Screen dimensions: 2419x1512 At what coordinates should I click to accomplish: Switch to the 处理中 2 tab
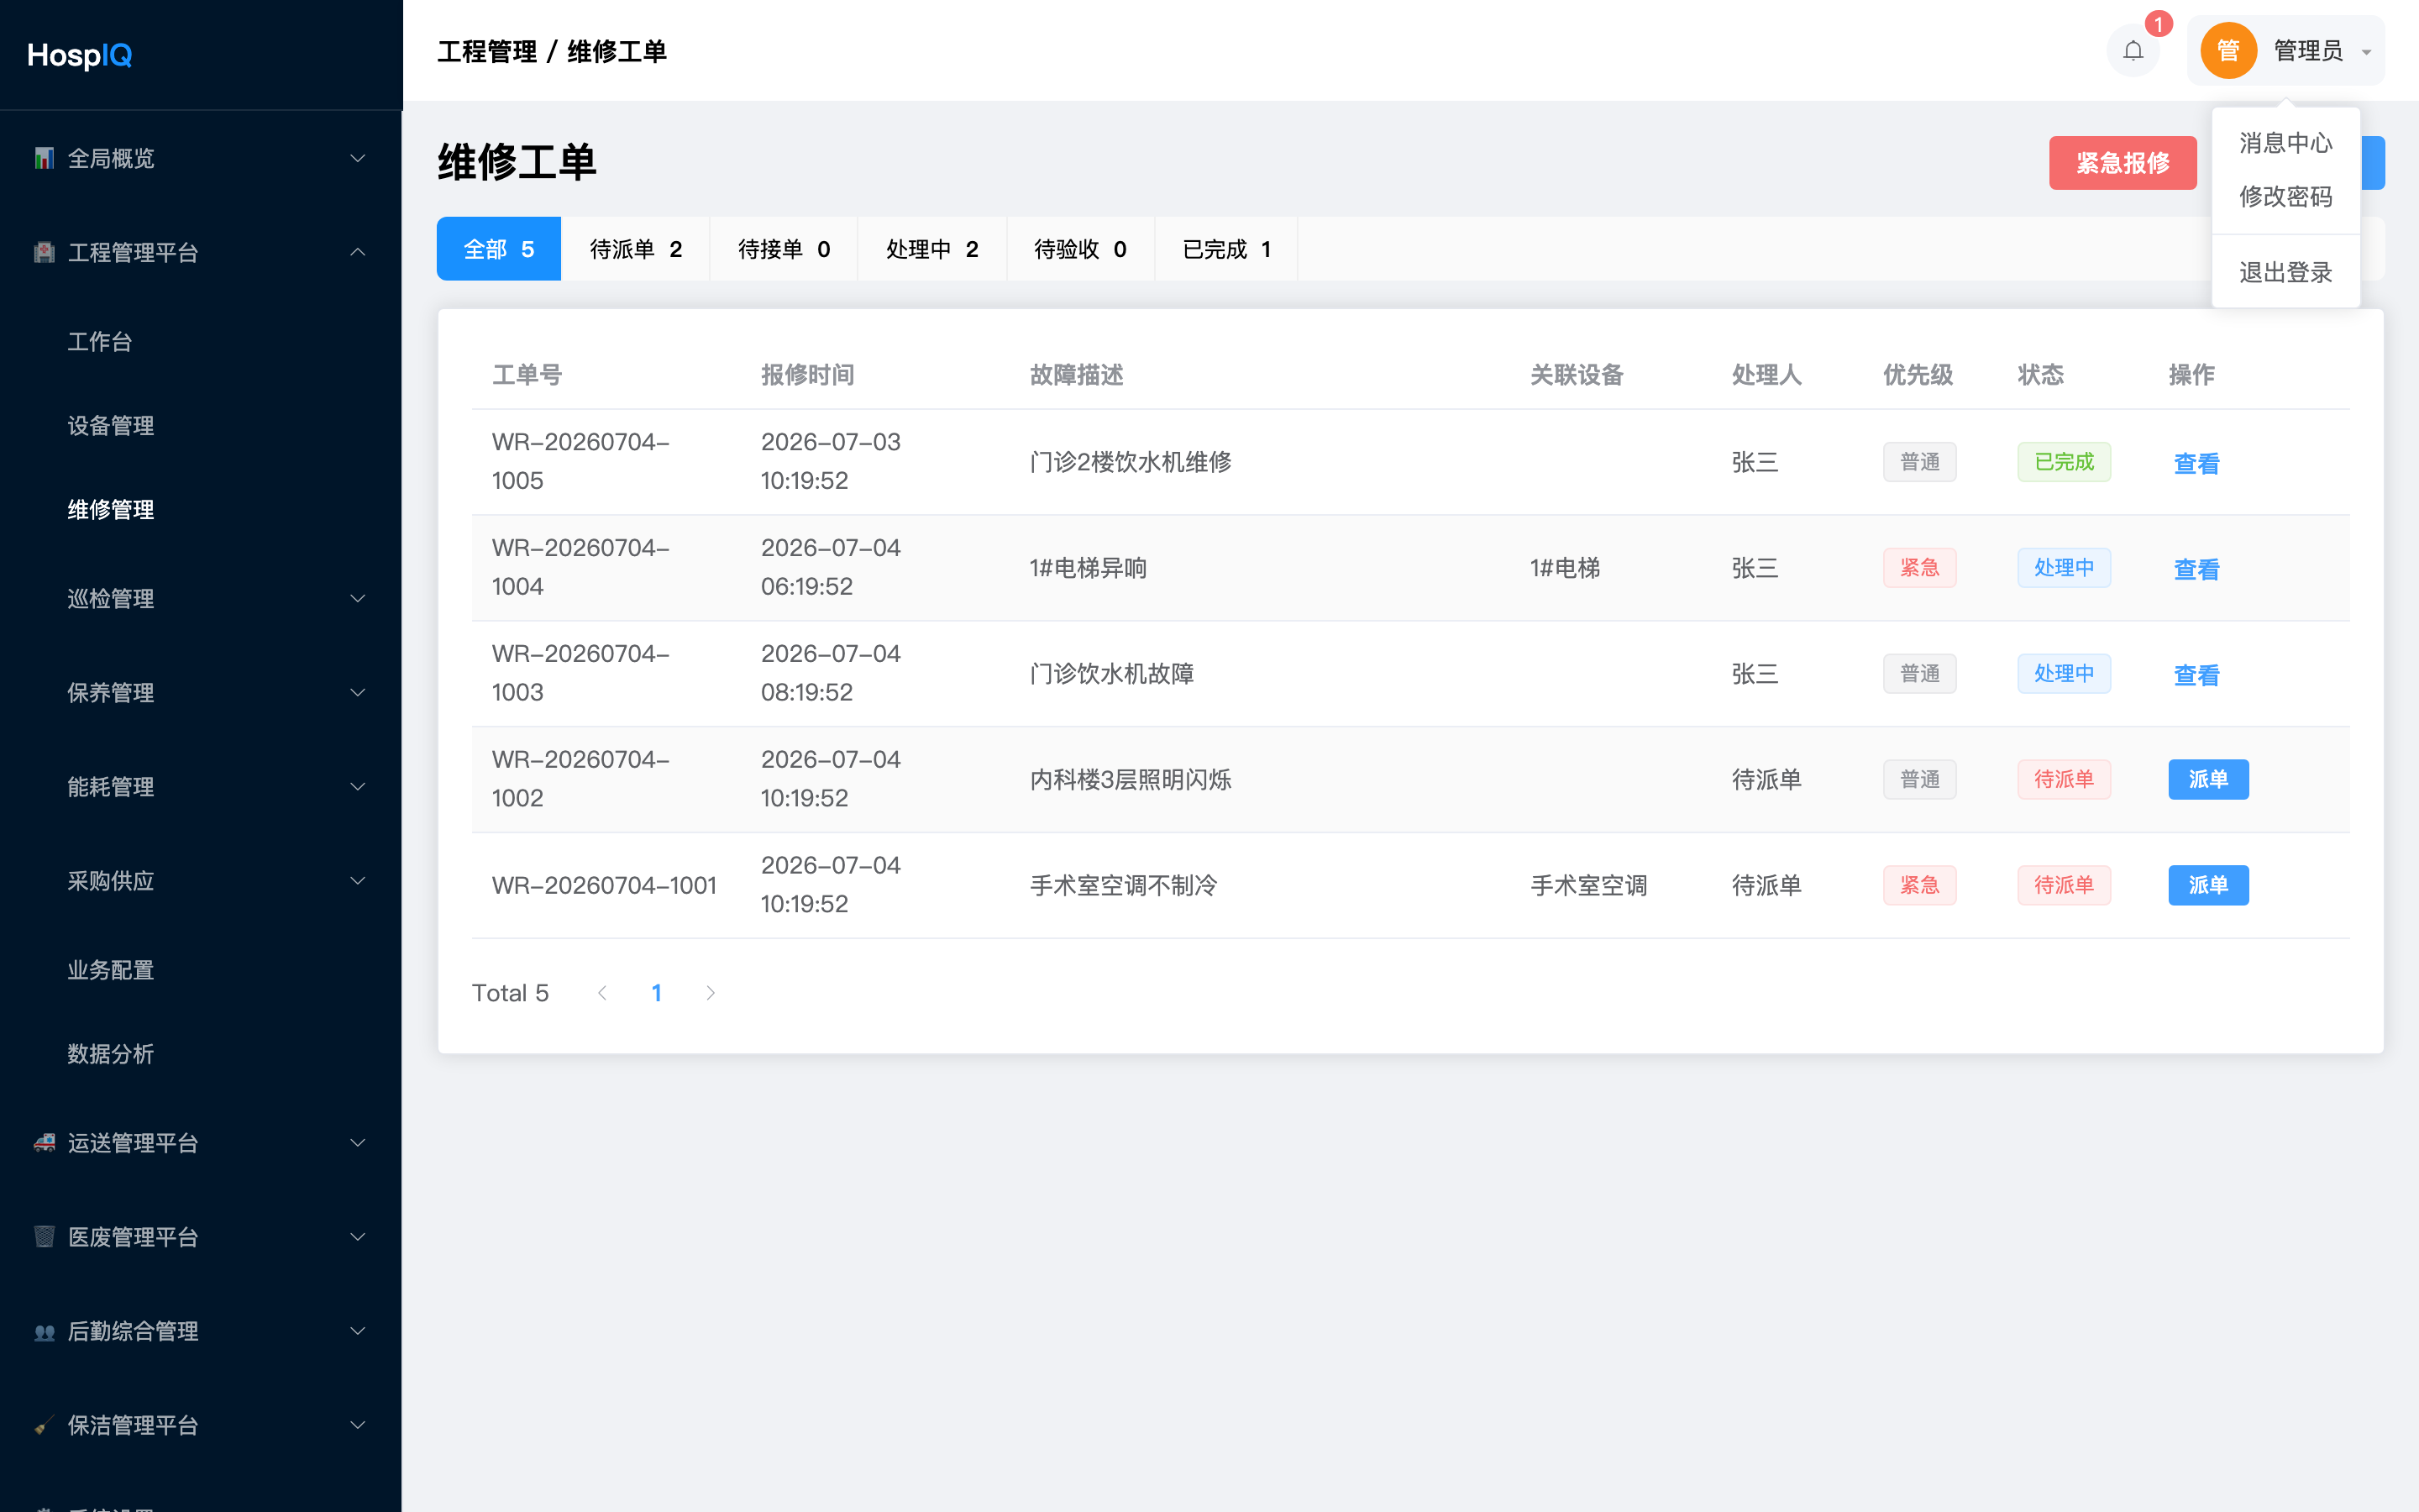pos(931,249)
